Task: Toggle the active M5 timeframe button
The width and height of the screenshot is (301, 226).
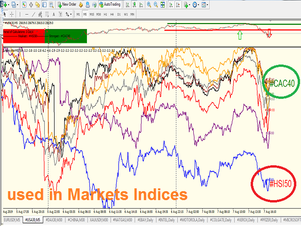Action: click(x=85, y=14)
